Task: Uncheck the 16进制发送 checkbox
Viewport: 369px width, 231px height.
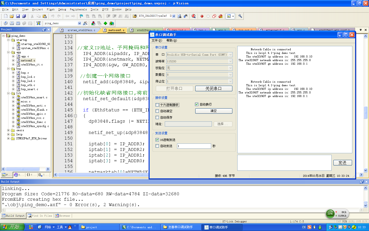Action: tap(157, 140)
